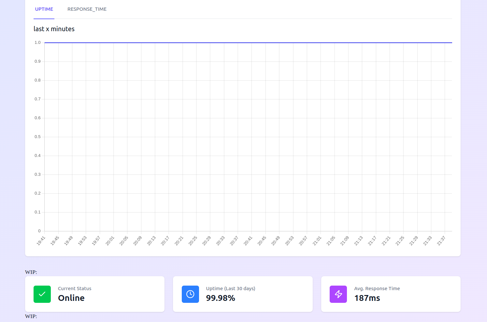Screen dimensions: 487x322
Task: Select the 20:41 x-axis time label
Action: (248, 241)
